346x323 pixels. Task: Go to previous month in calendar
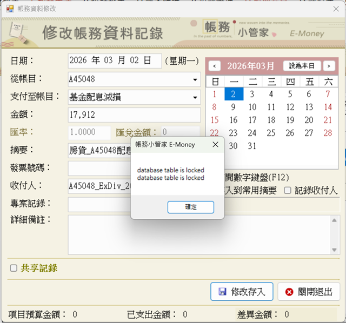214,66
